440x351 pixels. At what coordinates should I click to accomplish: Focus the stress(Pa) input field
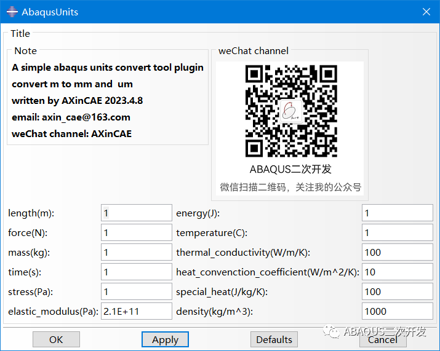[x=137, y=291]
